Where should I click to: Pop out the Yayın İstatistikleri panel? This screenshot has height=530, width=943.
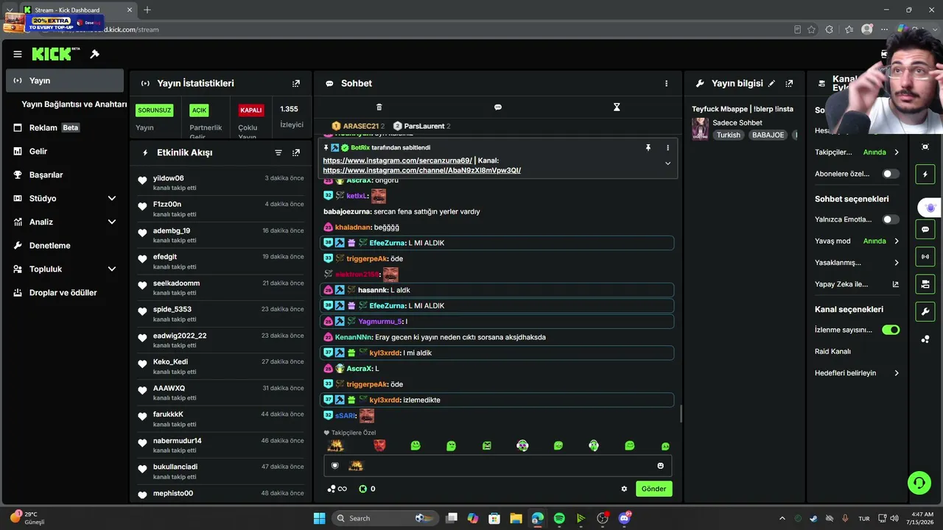pos(296,83)
